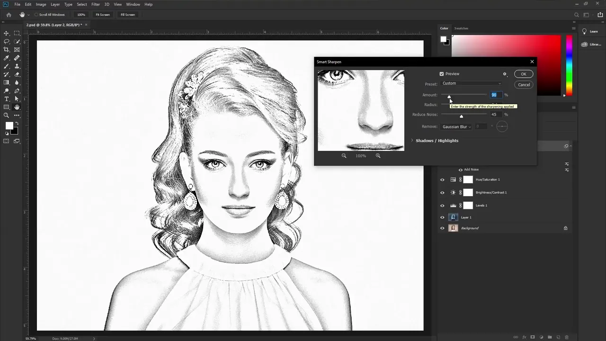Hide the Levels 1 layer

442,206
